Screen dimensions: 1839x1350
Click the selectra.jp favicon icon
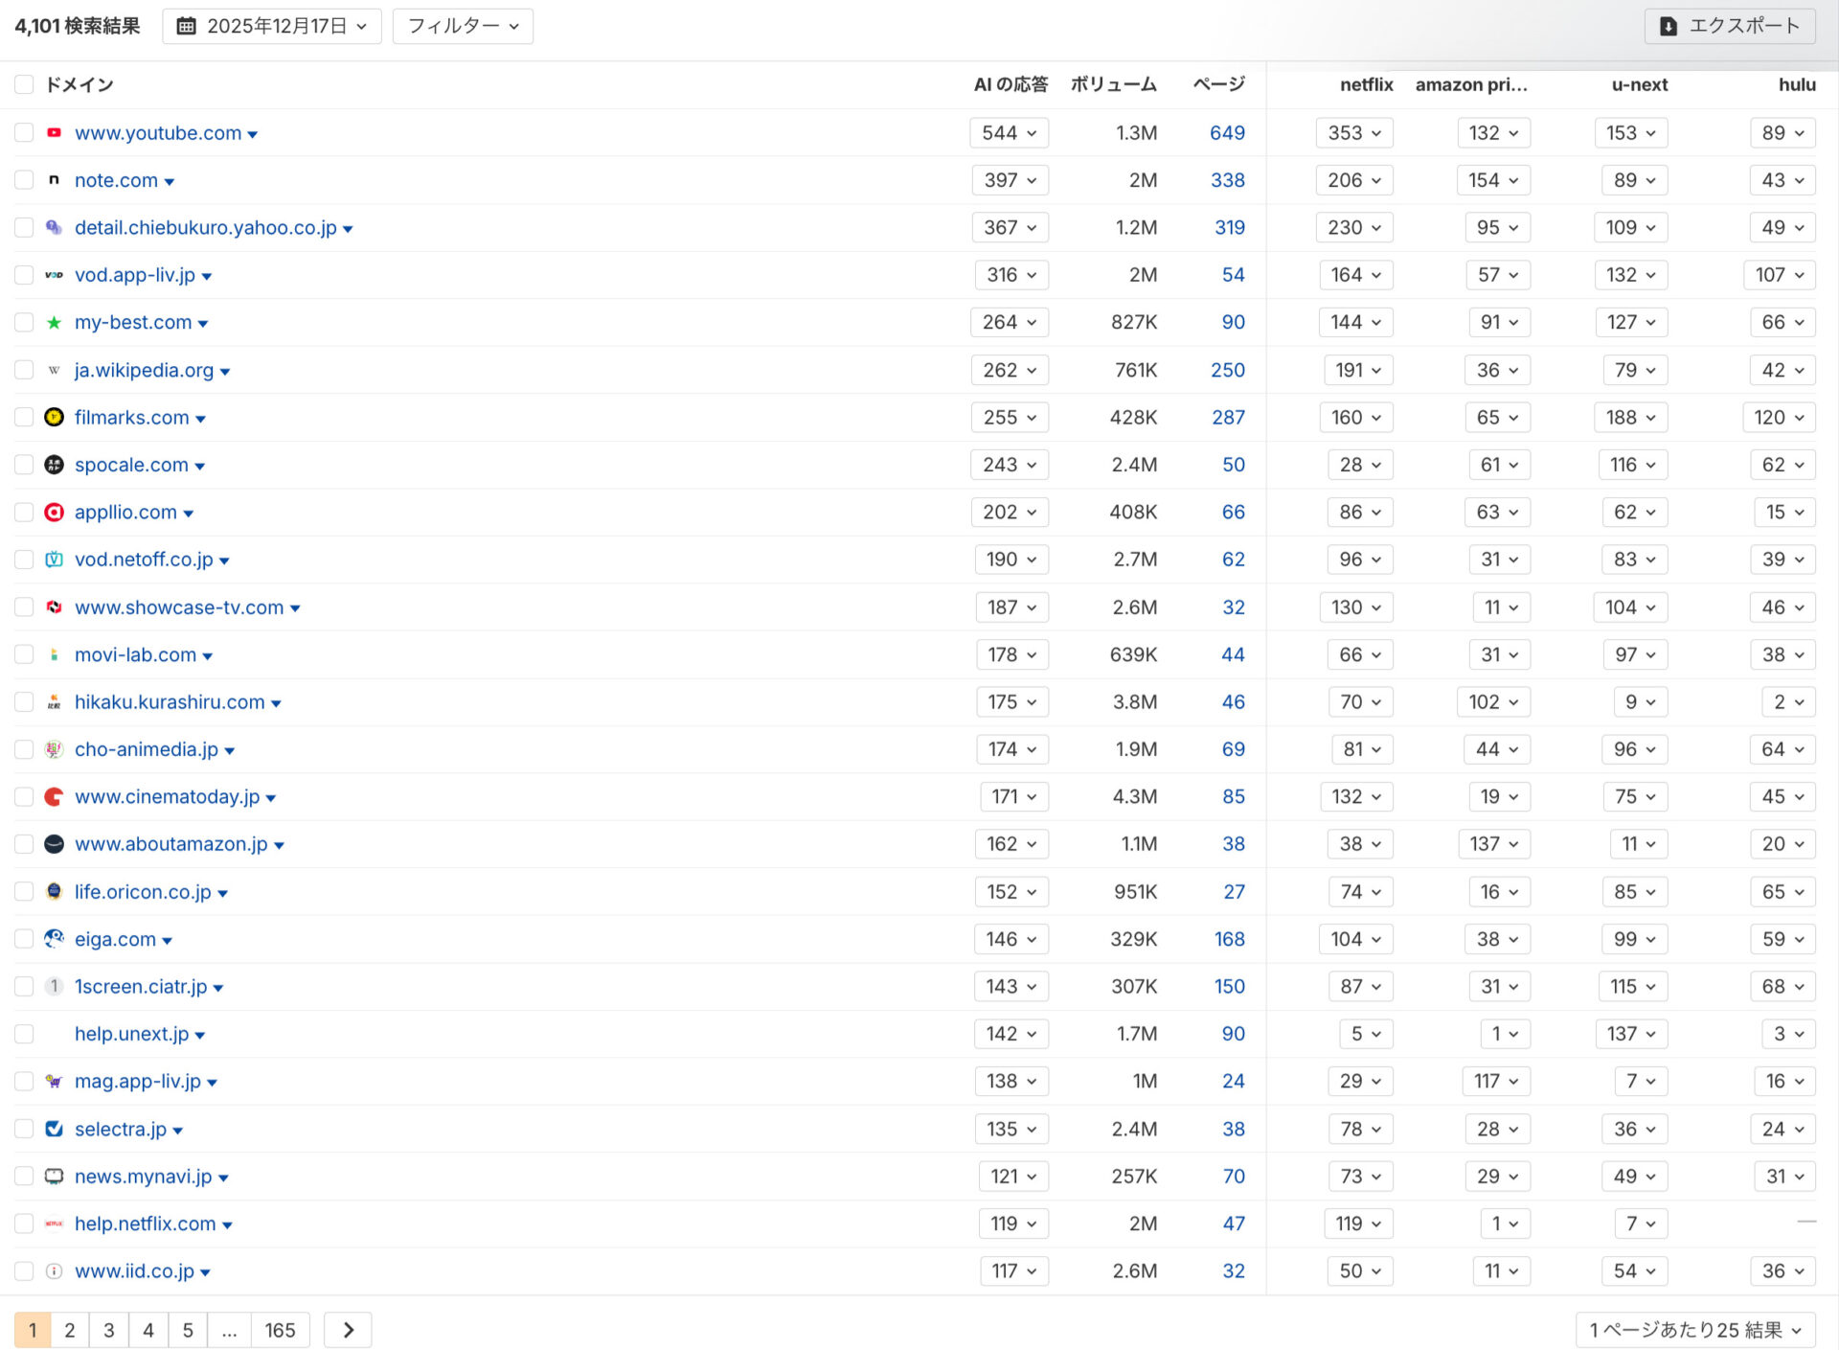coord(54,1129)
